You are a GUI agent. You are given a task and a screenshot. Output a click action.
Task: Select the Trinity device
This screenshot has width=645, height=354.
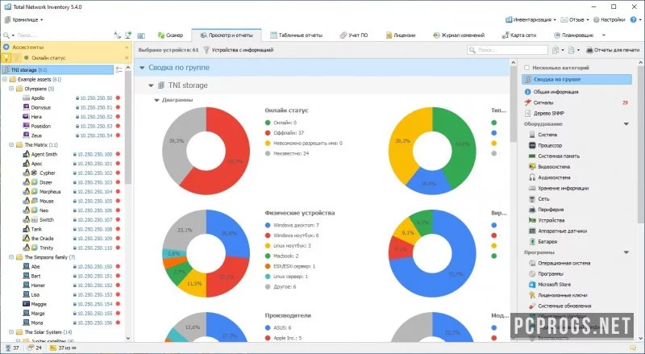pos(46,248)
